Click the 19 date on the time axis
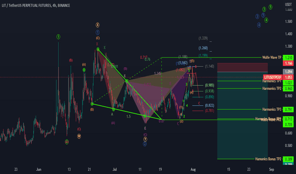Image resolution: width=296 pixels, height=174 pixels. click(160, 170)
